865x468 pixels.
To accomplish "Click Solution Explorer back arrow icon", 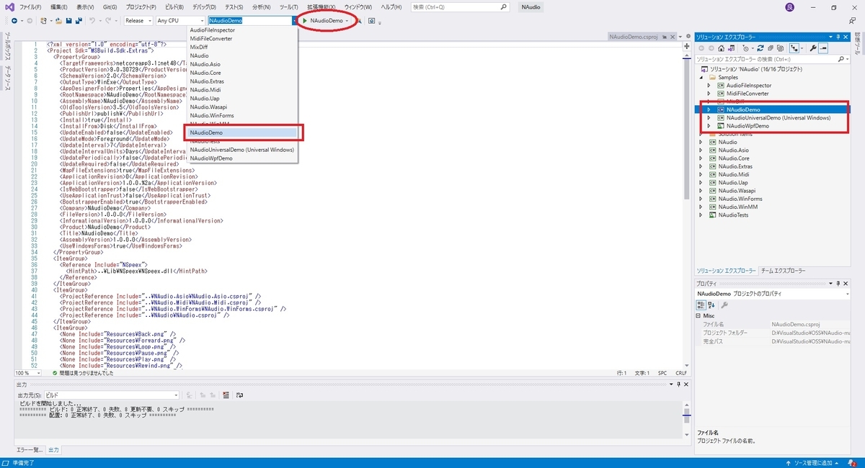I will (x=701, y=48).
